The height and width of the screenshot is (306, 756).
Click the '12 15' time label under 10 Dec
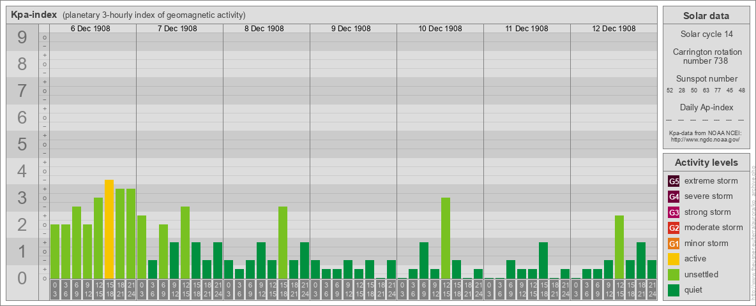click(446, 289)
